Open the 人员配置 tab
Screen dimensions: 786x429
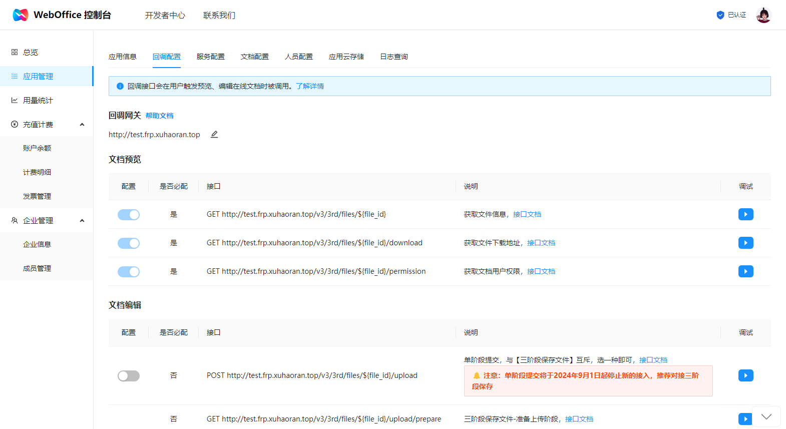click(x=299, y=57)
